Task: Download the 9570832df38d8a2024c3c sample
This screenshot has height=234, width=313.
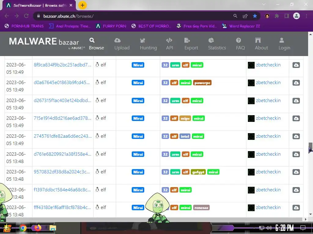Action: pyautogui.click(x=296, y=172)
